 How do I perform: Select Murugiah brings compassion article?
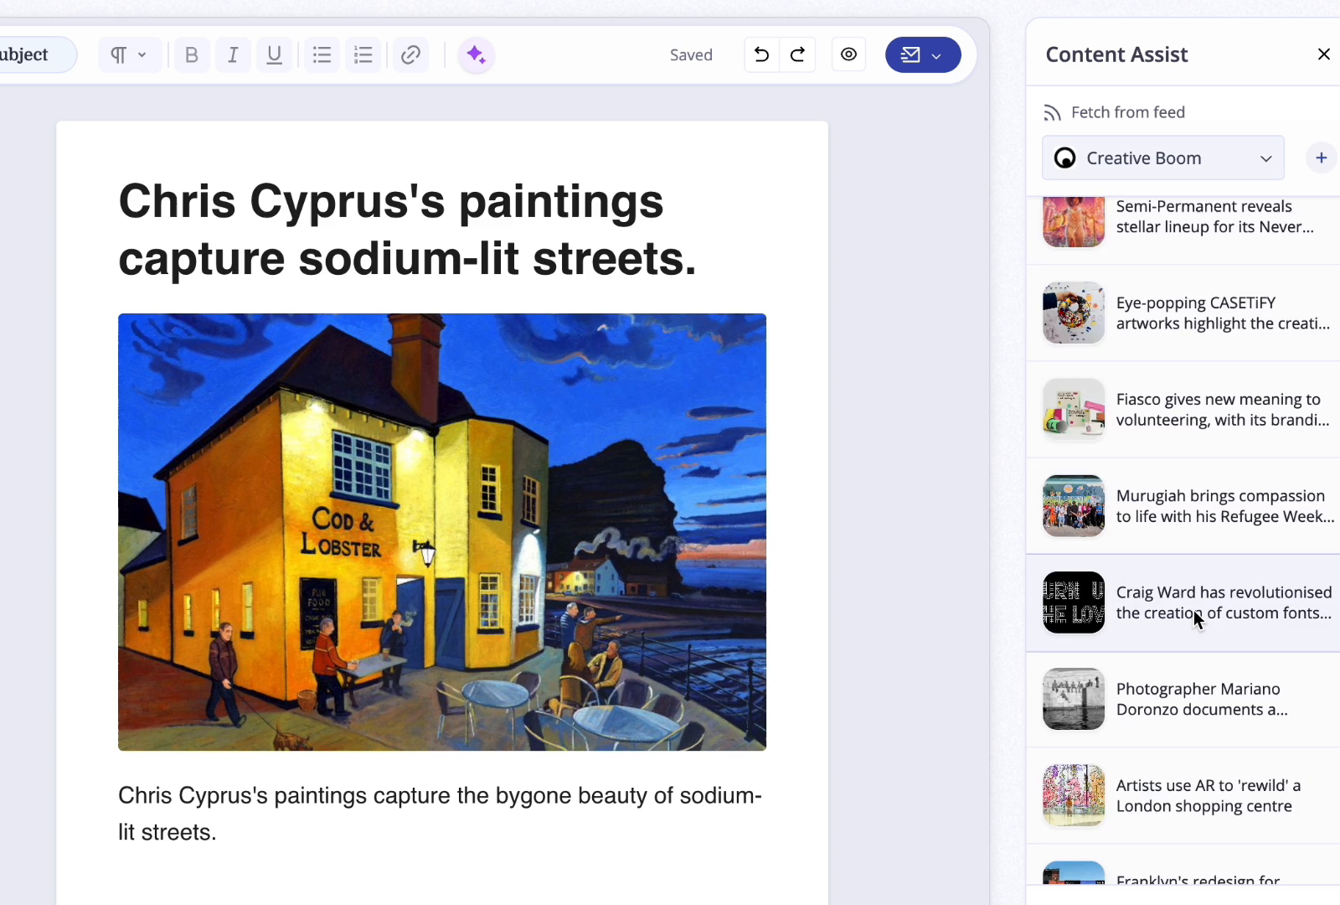[1183, 506]
